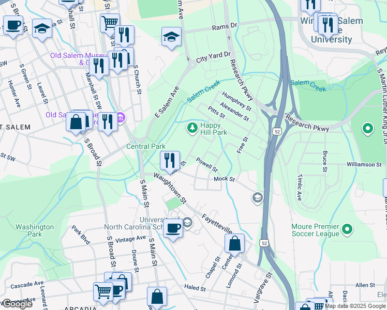Select shopping bag marker above S Broad St
387x310 pixels.
(76, 123)
